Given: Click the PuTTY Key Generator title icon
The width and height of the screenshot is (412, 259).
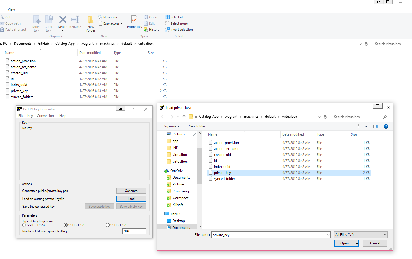Looking at the screenshot, I should click(19, 109).
